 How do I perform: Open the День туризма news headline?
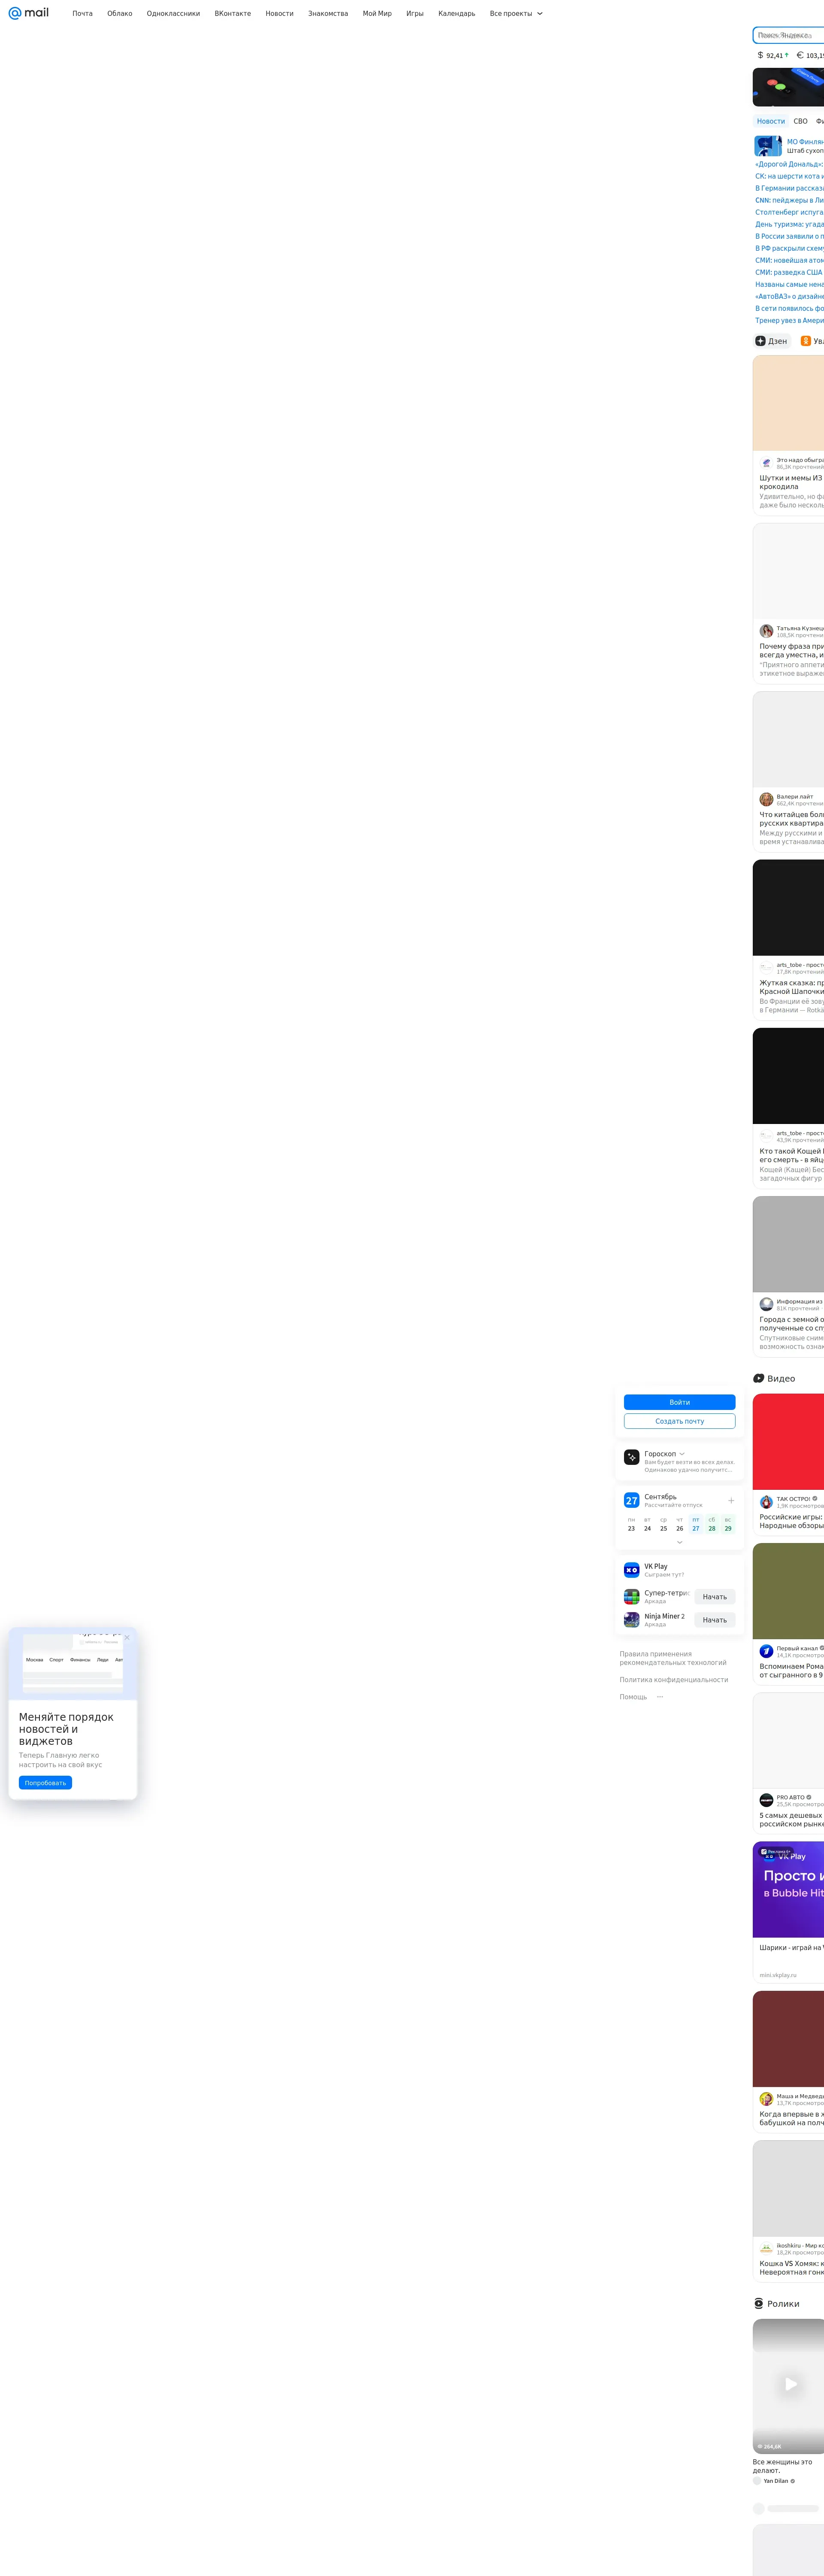[789, 224]
